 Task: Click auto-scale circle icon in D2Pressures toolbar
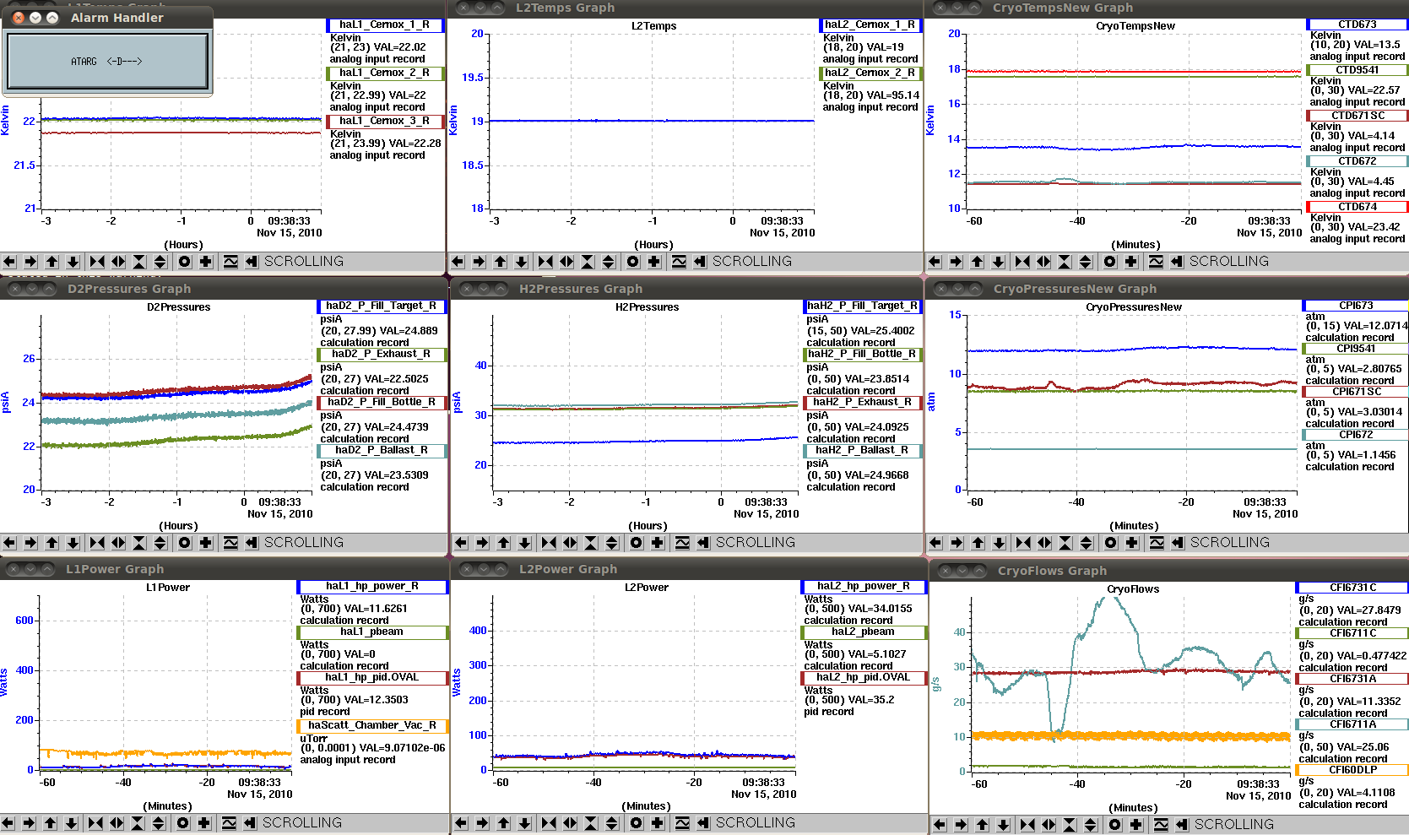(184, 543)
